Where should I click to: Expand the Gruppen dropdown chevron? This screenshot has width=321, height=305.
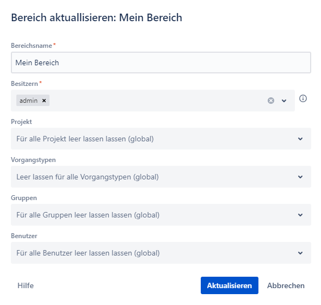[x=300, y=215]
